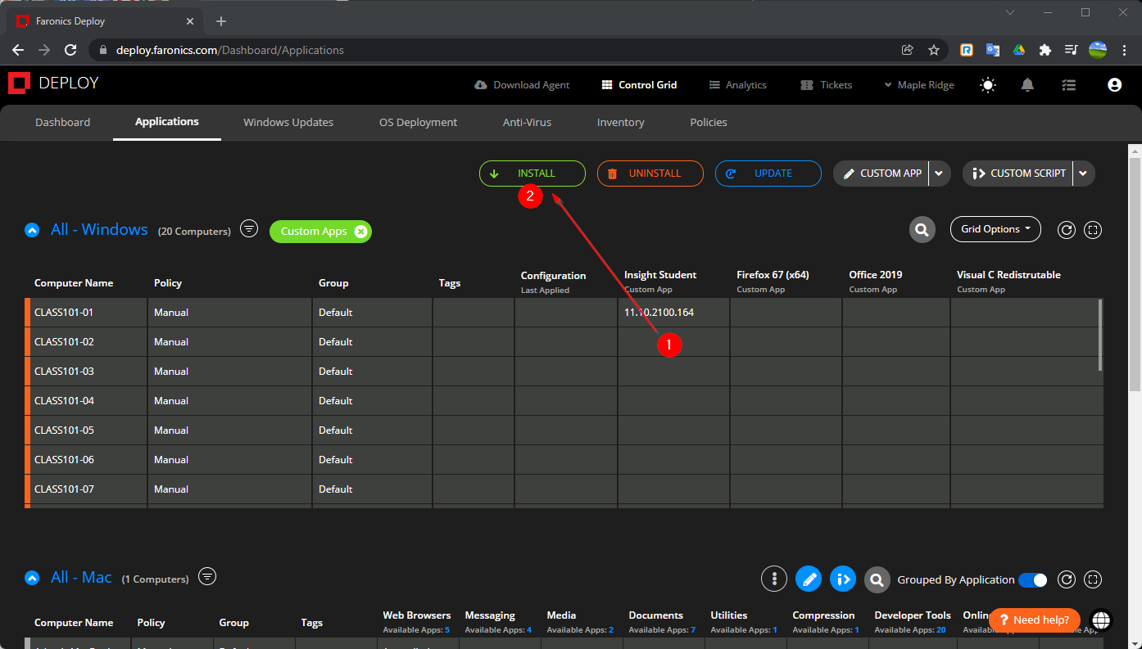Viewport: 1142px width, 649px height.
Task: Click the notifications bell icon
Action: [1027, 85]
